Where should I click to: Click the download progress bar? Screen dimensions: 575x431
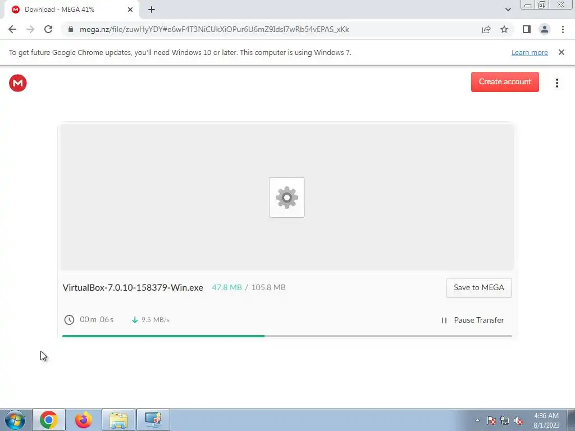(x=287, y=336)
